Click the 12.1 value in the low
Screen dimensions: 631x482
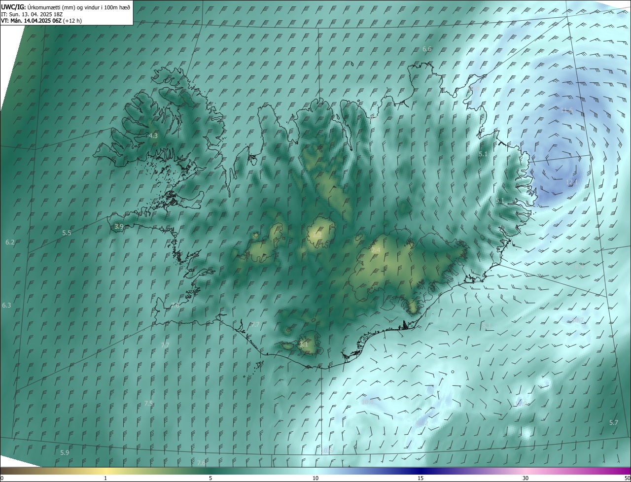tap(571, 182)
